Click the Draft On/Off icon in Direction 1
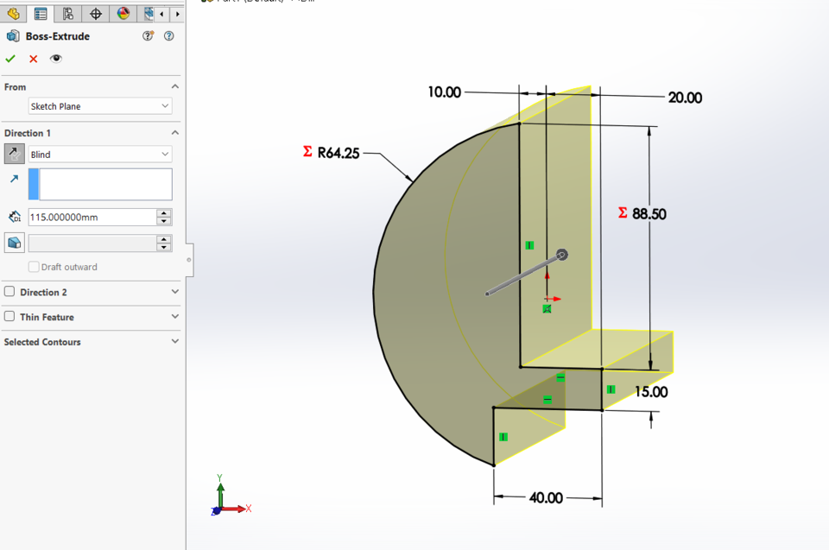This screenshot has width=829, height=550. [x=13, y=243]
